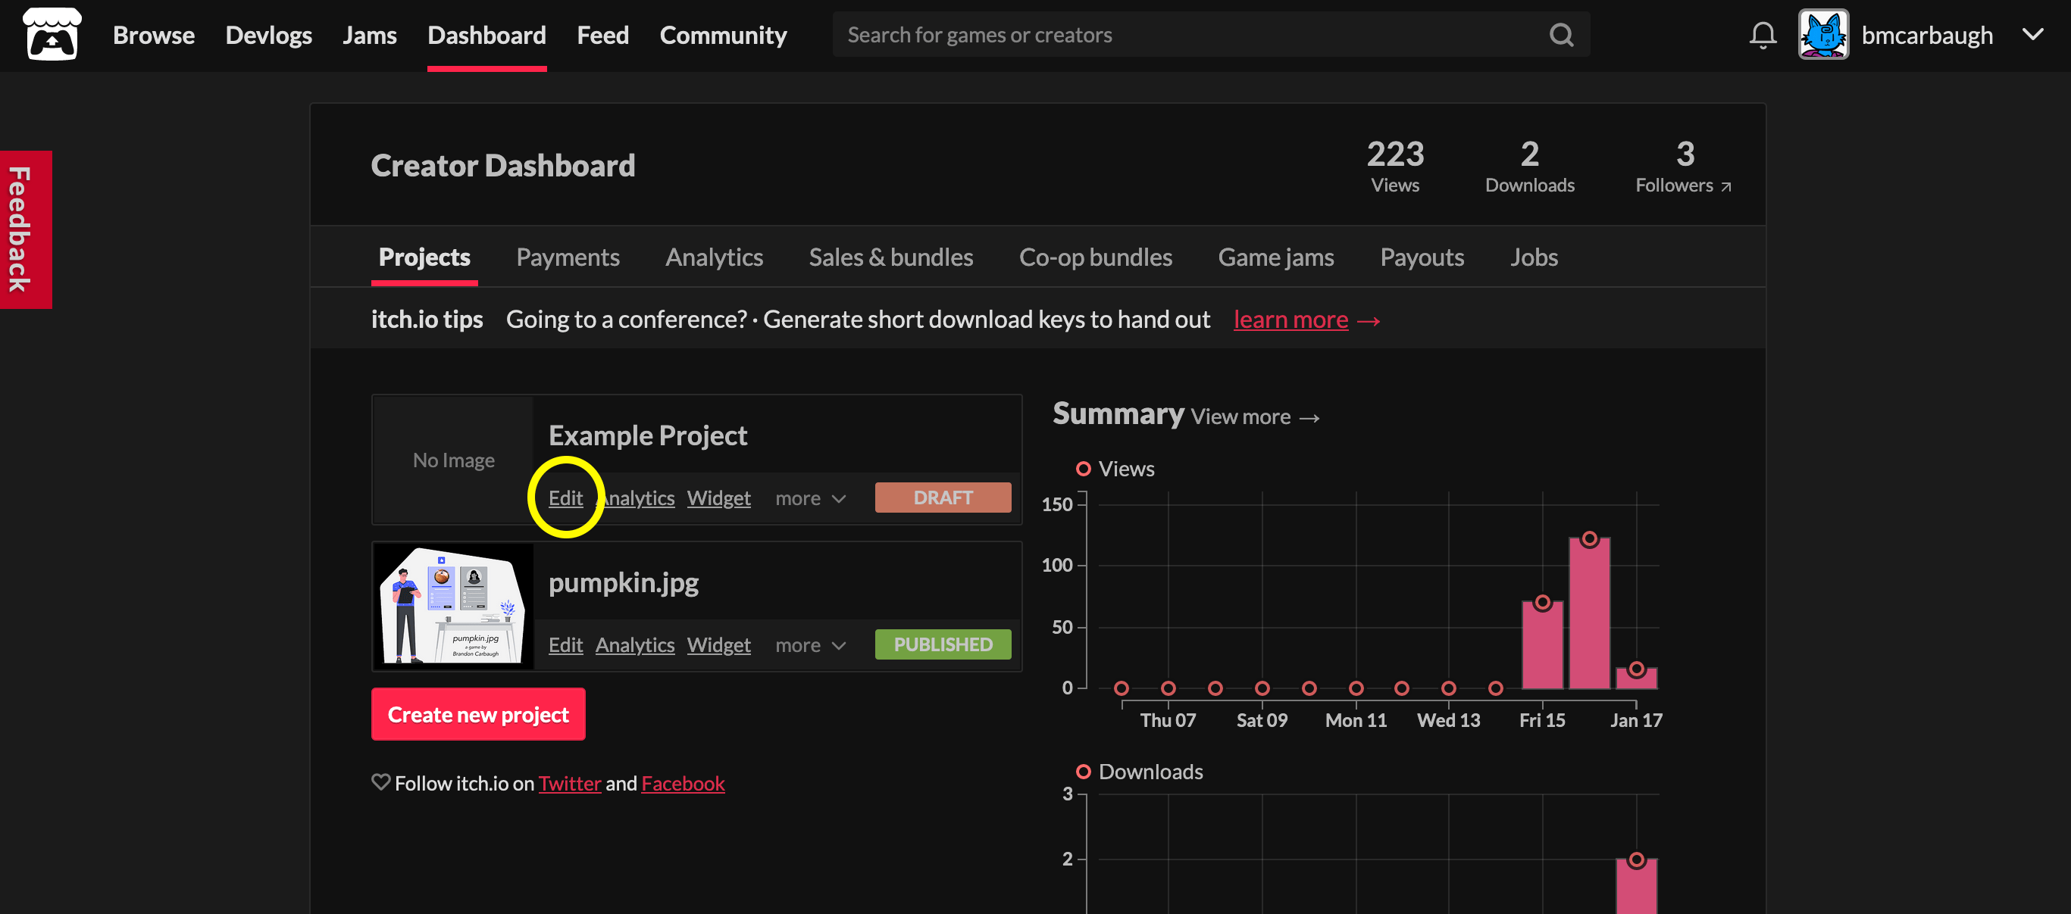Select Browse from the top navigation

tap(154, 36)
